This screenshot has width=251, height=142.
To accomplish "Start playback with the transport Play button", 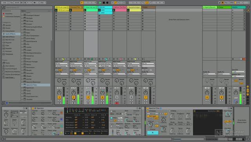I will pos(100,3).
